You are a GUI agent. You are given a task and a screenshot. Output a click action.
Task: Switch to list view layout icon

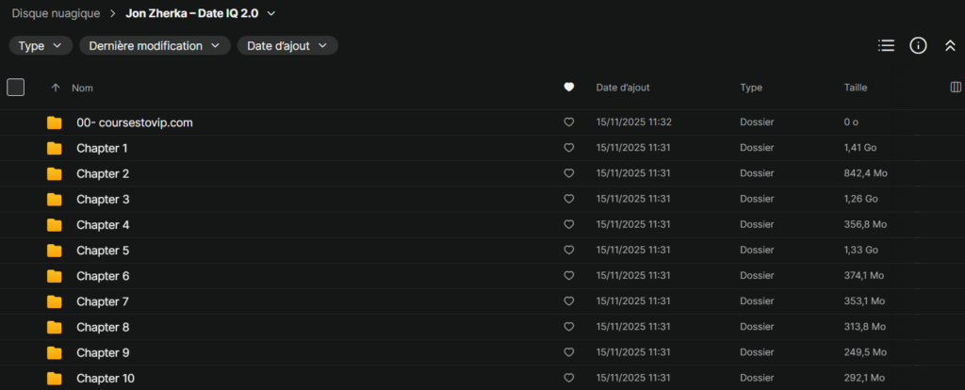886,45
